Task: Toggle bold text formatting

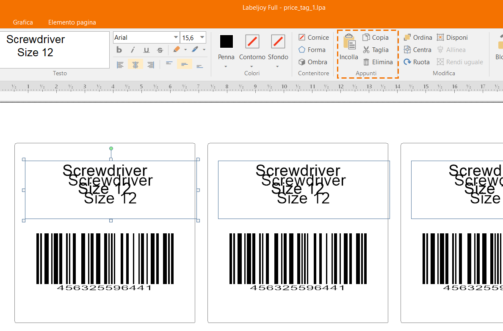Action: pyautogui.click(x=119, y=49)
